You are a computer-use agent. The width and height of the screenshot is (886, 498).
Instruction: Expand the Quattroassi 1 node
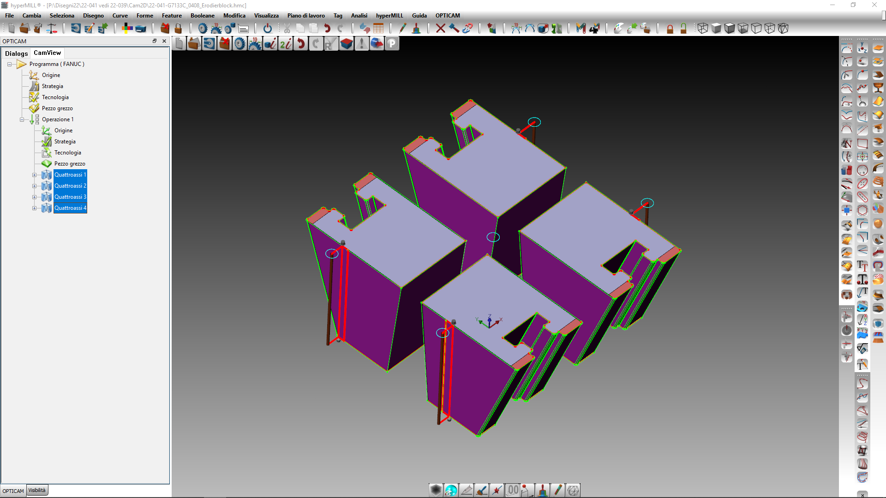coord(34,175)
